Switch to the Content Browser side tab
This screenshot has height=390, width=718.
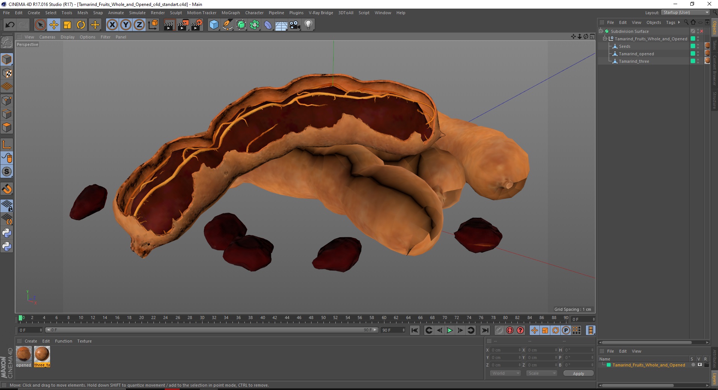[714, 70]
